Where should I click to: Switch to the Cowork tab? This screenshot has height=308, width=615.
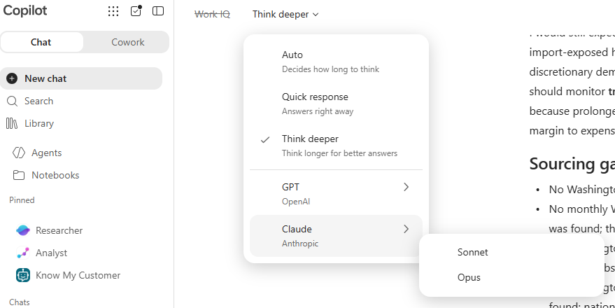coord(127,42)
